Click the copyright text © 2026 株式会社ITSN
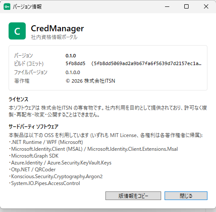This screenshot has height=212, width=216. point(90,81)
